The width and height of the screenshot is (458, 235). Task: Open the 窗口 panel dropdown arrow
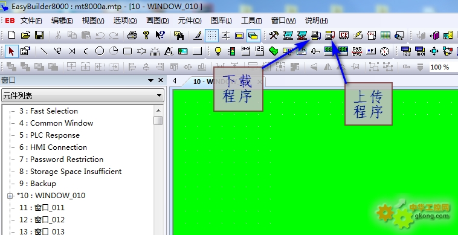coord(150,80)
